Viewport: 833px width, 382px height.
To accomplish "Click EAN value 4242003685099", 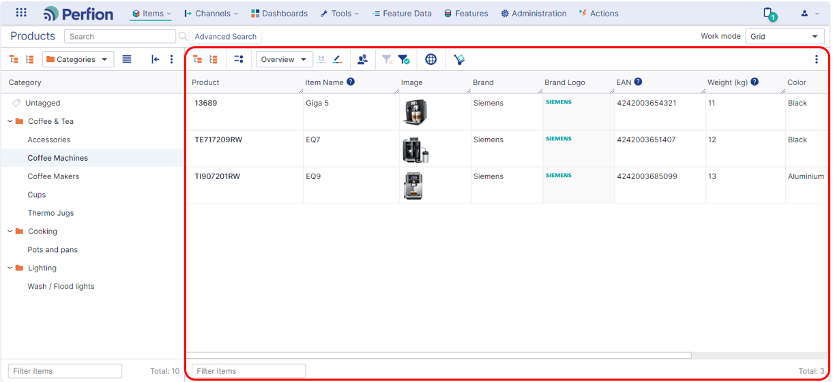I will (647, 176).
